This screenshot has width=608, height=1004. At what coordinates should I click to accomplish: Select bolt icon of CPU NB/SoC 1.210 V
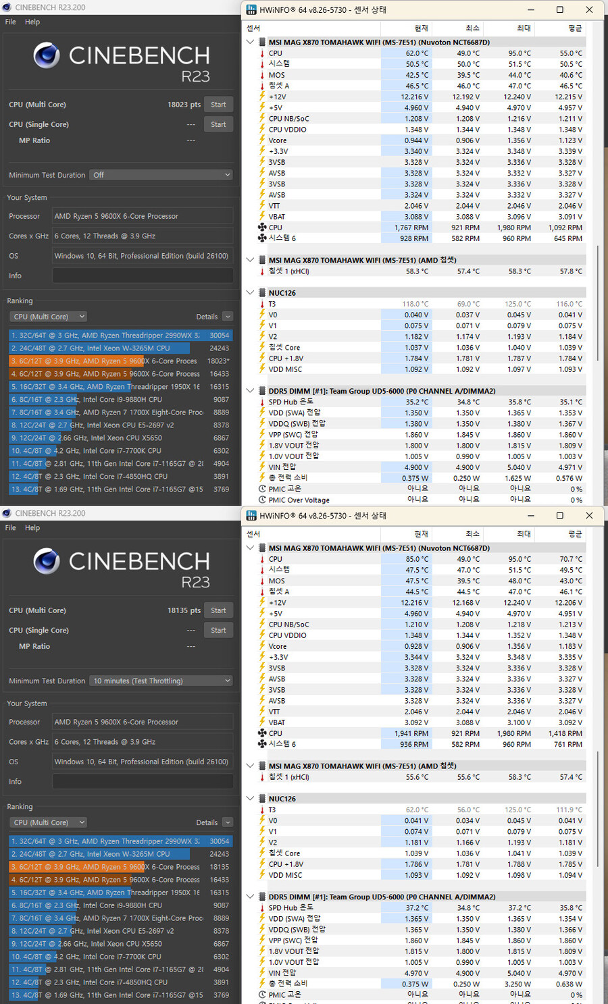point(262,625)
